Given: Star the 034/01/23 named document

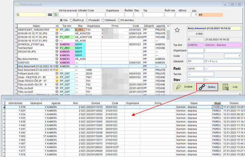Looking at the screenshot, I should 57,62.
